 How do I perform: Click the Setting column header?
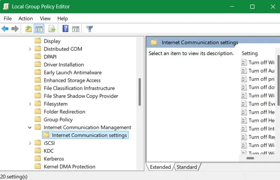(250, 53)
